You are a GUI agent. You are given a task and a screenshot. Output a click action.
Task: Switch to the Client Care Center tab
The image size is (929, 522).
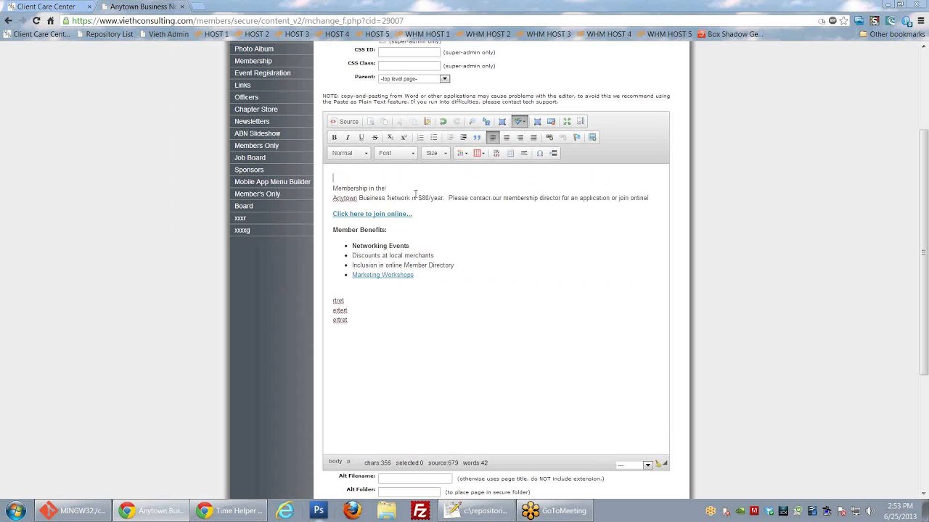(47, 7)
